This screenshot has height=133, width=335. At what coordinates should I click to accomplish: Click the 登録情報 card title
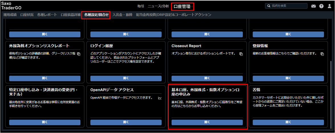tap(260, 46)
